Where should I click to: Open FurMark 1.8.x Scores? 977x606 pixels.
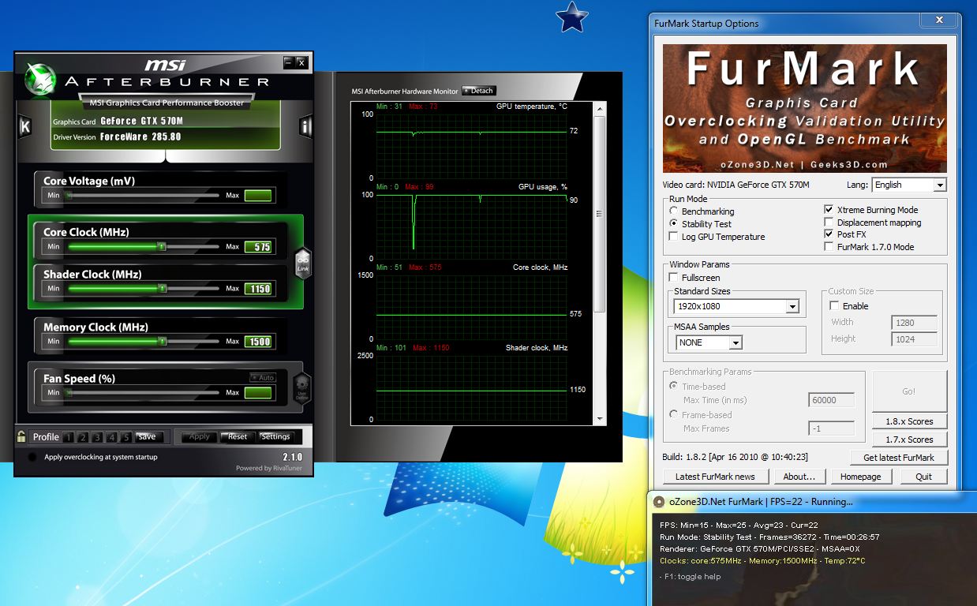(x=909, y=421)
